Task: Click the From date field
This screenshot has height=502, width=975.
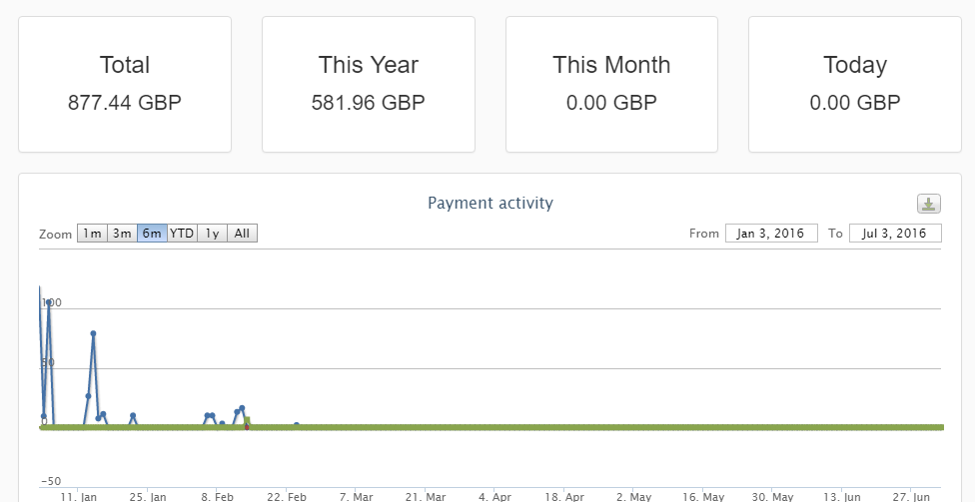Action: coord(771,234)
